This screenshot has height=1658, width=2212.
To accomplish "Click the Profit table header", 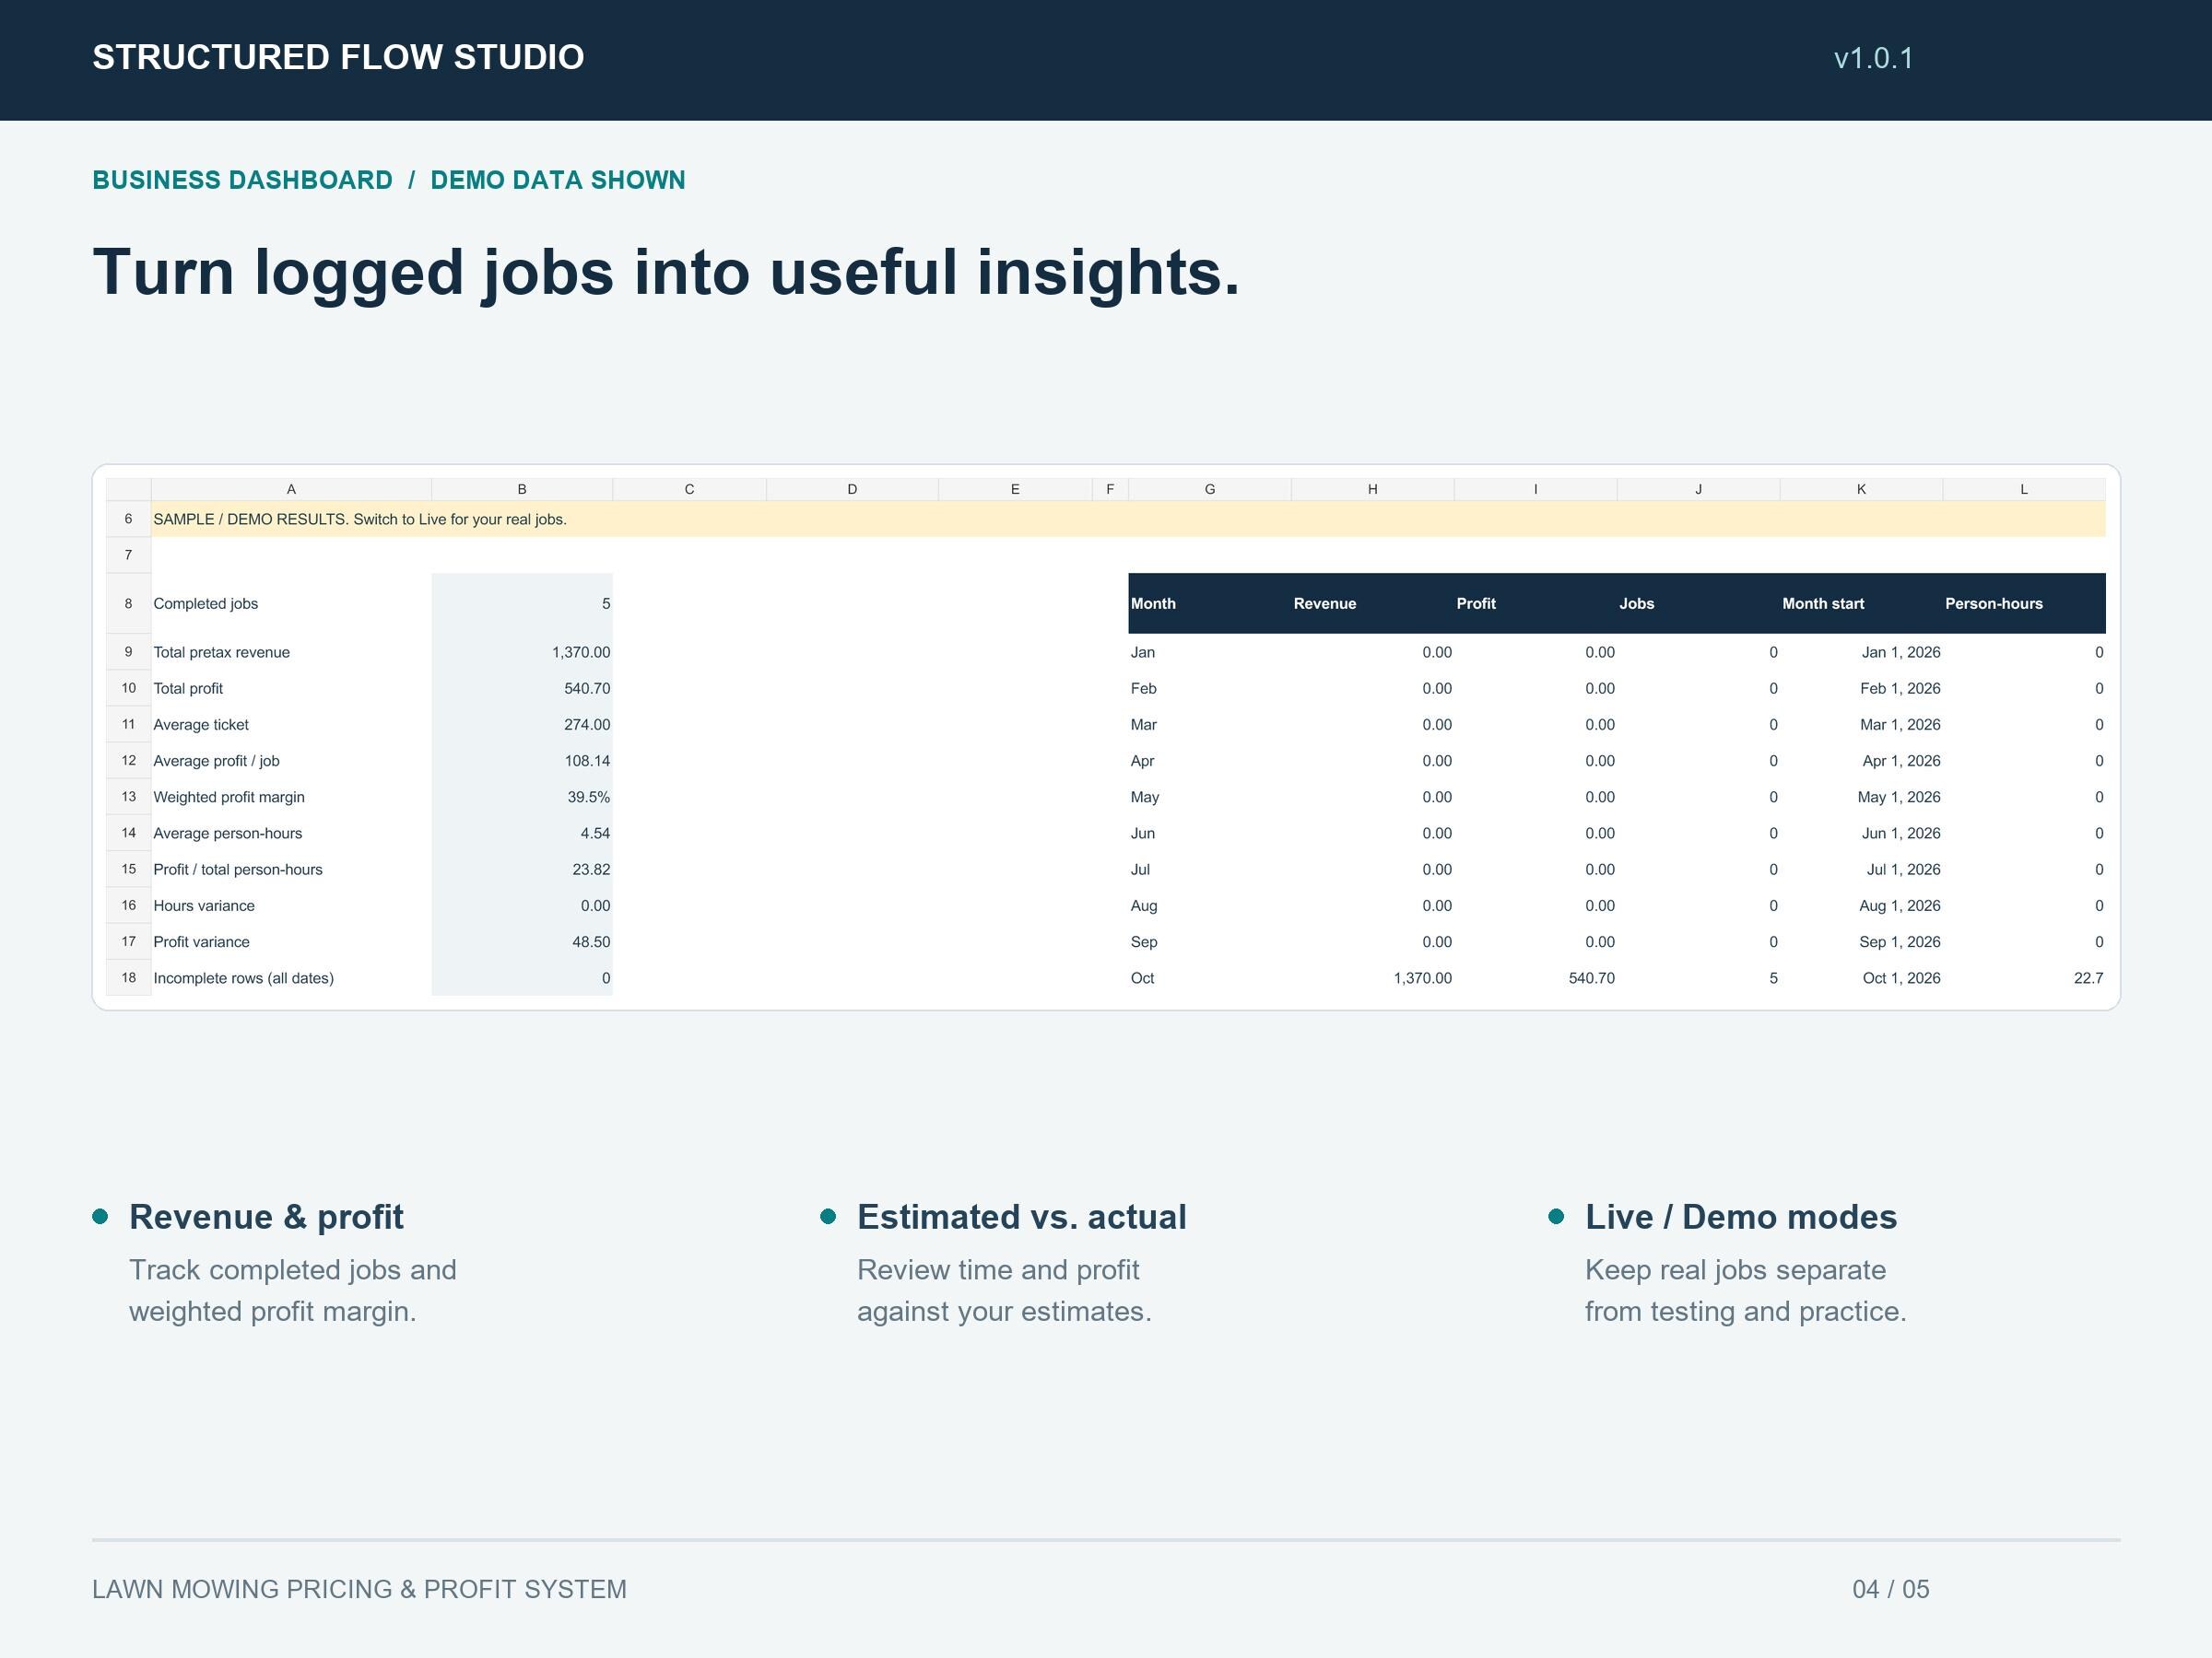I will click(x=1536, y=603).
